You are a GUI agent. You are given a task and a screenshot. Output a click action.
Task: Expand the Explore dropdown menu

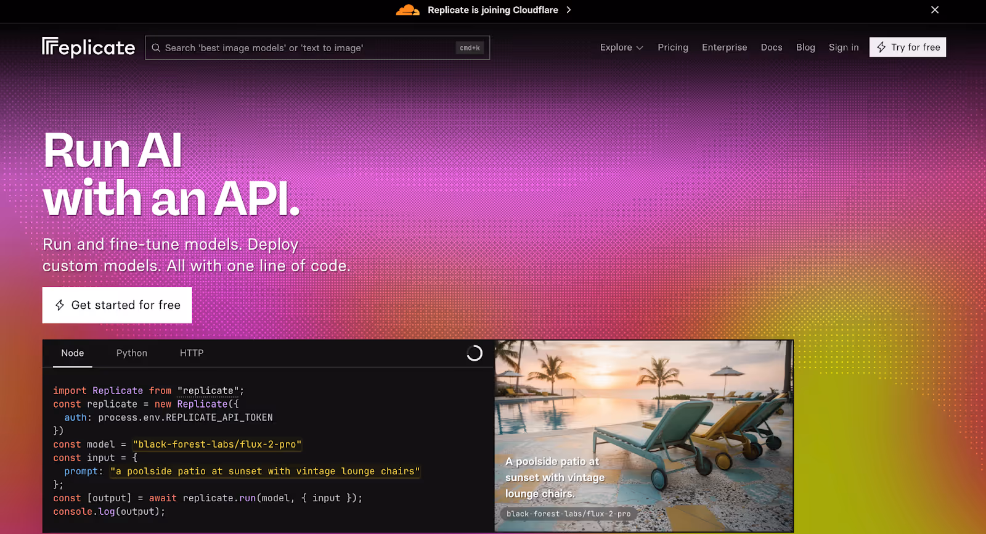[621, 47]
